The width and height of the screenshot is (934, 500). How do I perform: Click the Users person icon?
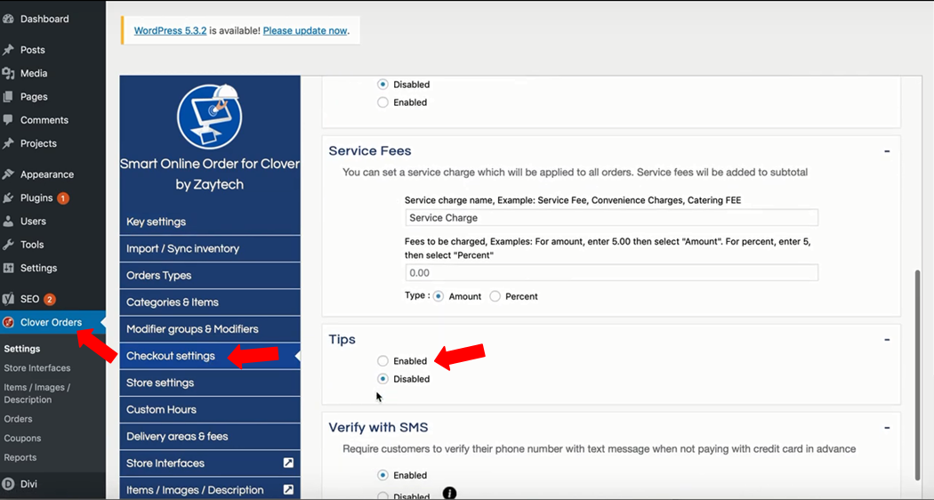pyautogui.click(x=8, y=222)
